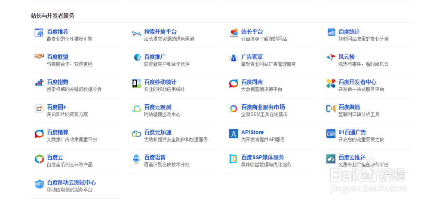Click the 百度舆情 icon
430x203 pixels.
pyautogui.click(x=331, y=108)
